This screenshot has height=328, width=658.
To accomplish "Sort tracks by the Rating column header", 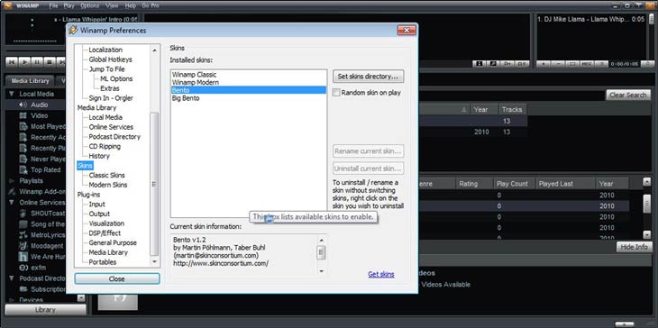I will (474, 184).
